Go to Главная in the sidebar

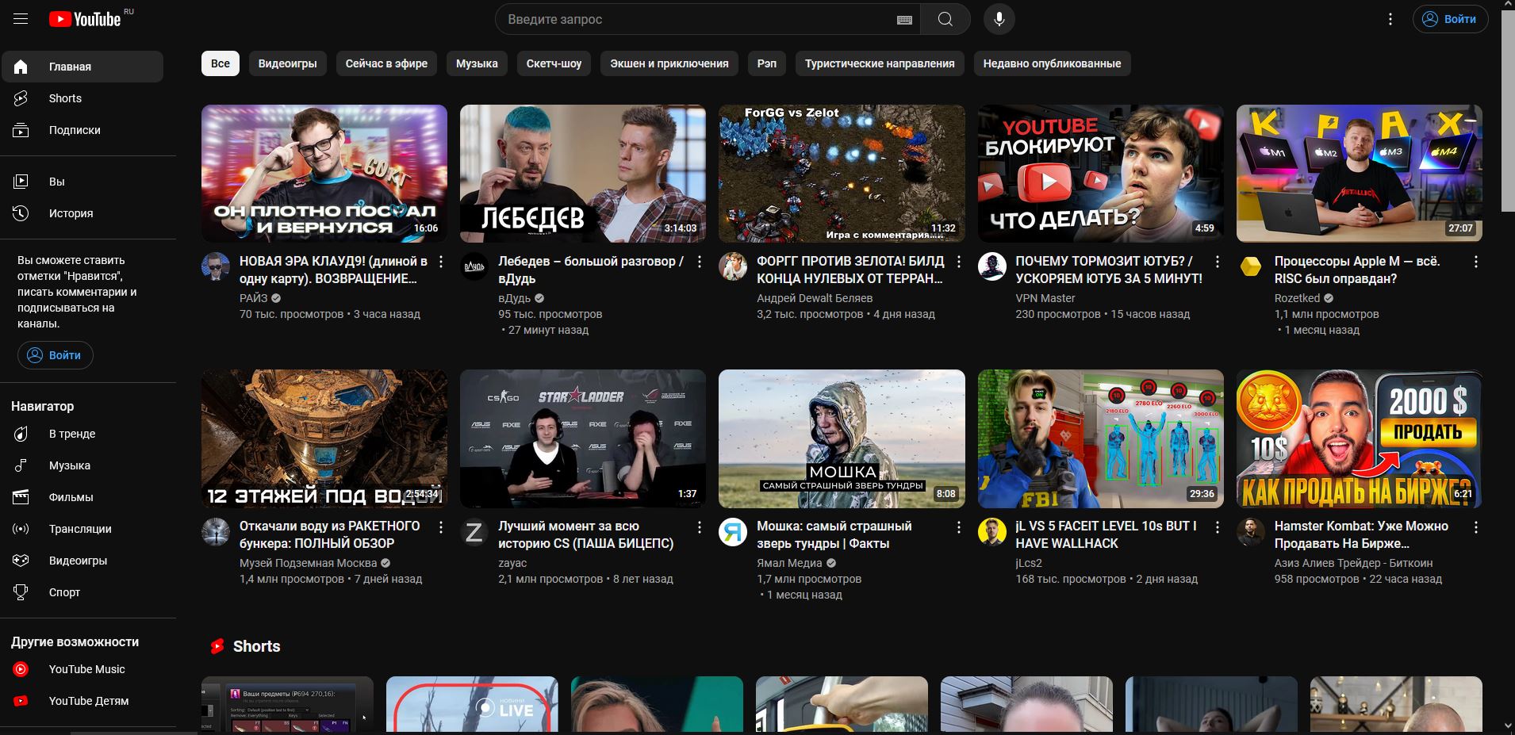coord(82,67)
